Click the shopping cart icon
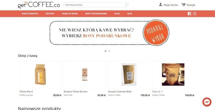215x110 pixels. click(x=183, y=5)
